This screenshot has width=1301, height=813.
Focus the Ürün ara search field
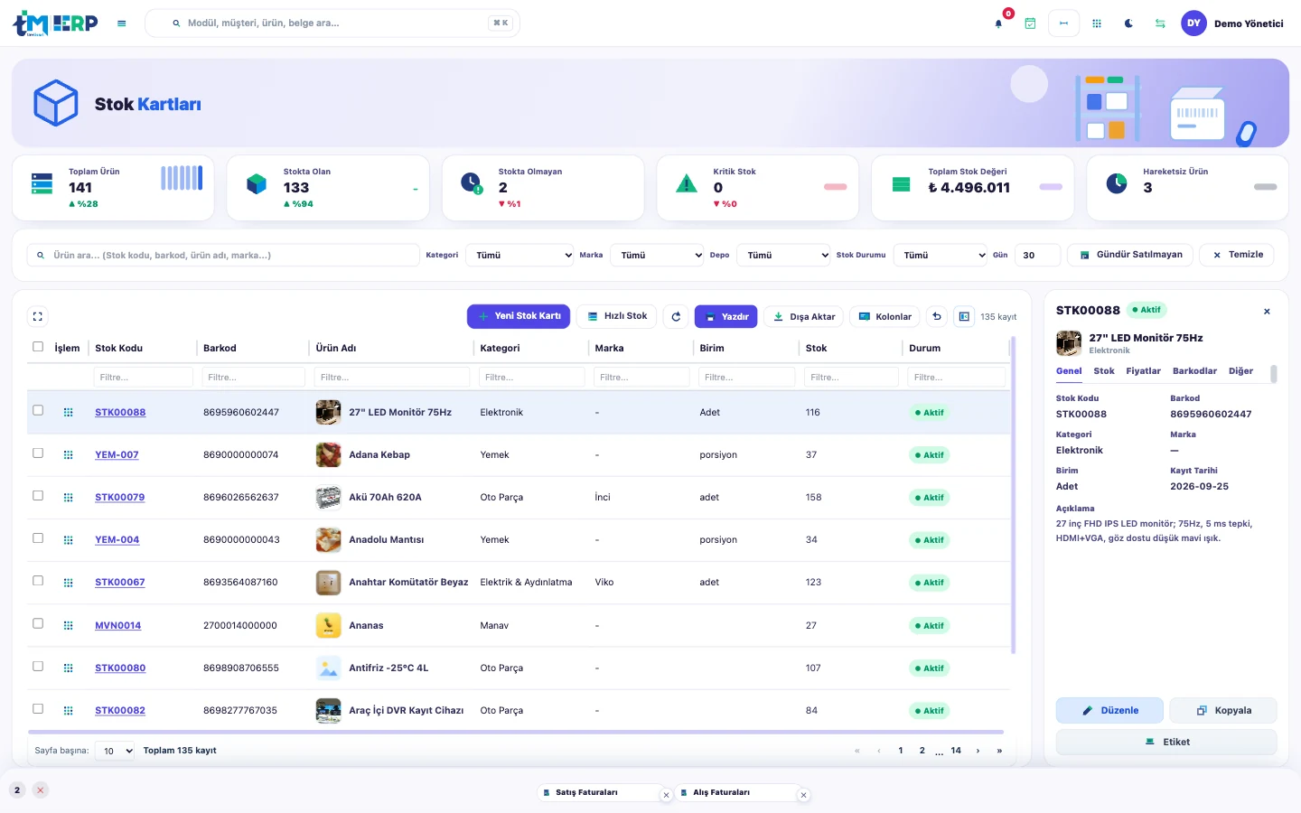pos(223,256)
